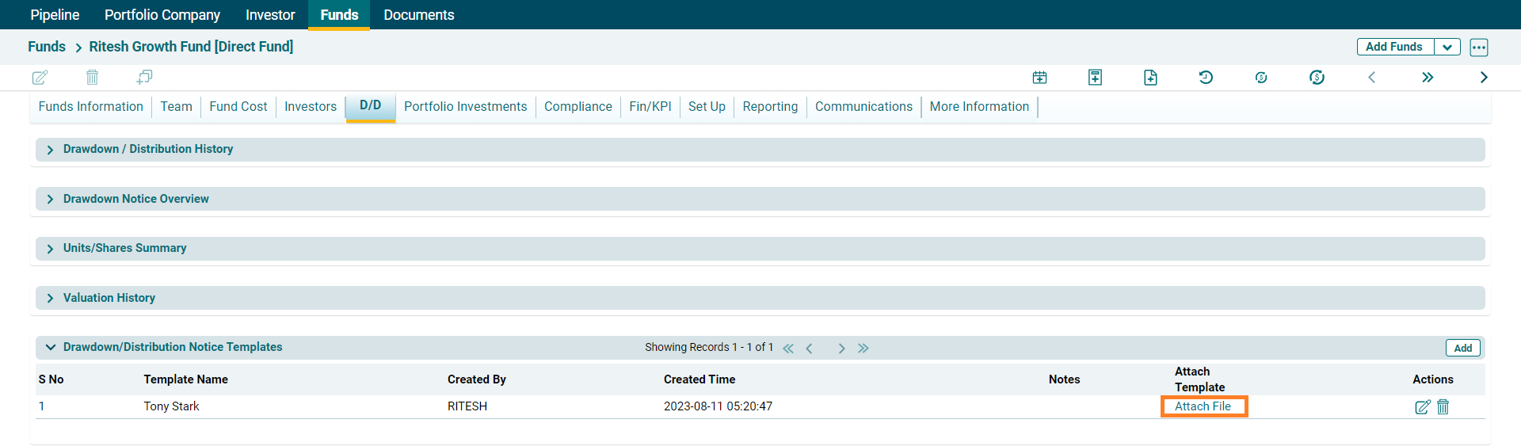Click the history clock icon
Screen dimensions: 1521x446
point(1206,77)
